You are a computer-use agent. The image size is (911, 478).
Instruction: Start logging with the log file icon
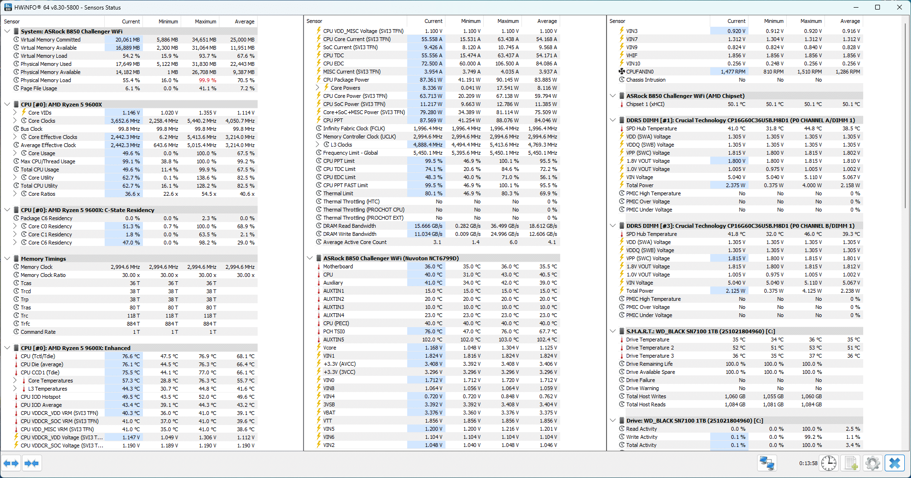[851, 463]
